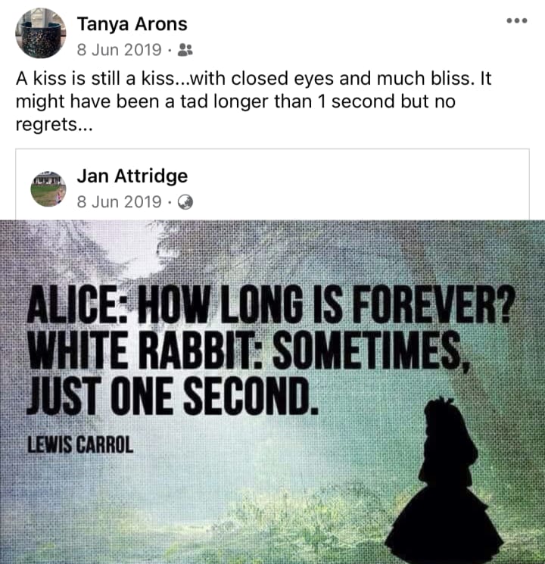Click the sunlit tree area above the quote
Viewport: 545px width, 564px height.
(x=137, y=248)
